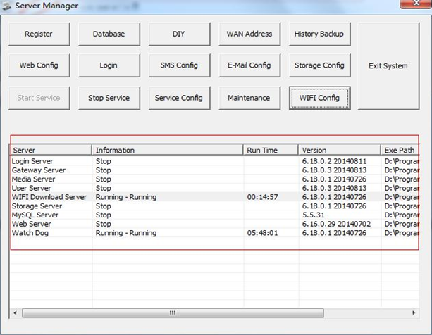Click the Stop Service button
The width and height of the screenshot is (432, 335).
coord(109,98)
